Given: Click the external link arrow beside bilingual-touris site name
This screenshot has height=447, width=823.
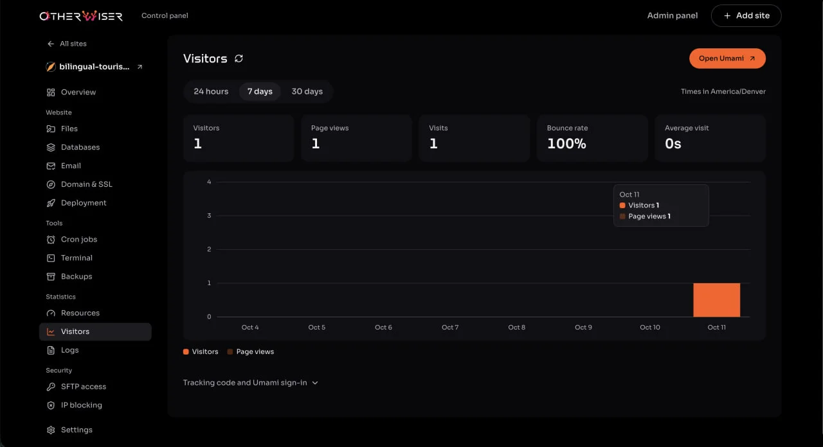Looking at the screenshot, I should pos(140,67).
